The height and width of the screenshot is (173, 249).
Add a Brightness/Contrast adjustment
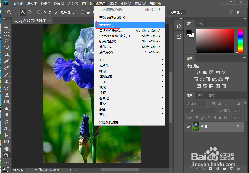(x=199, y=72)
